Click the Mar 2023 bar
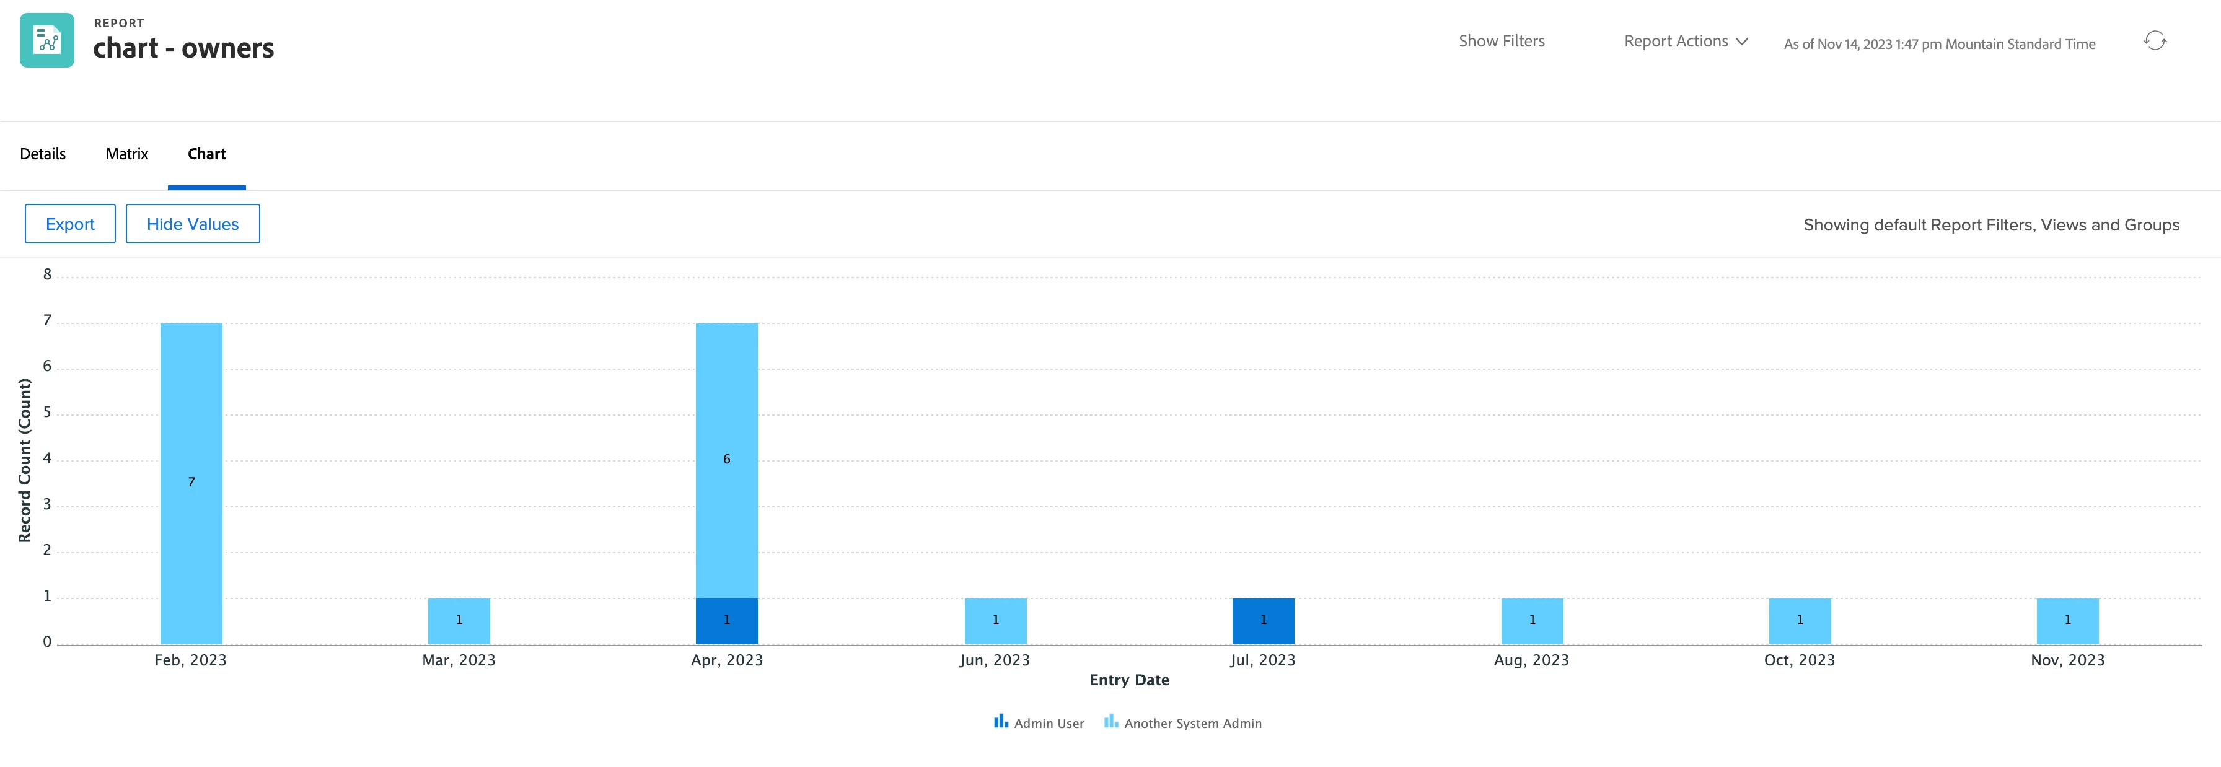The image size is (2221, 767). (459, 621)
